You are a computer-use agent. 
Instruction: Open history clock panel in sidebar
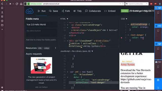2,21
